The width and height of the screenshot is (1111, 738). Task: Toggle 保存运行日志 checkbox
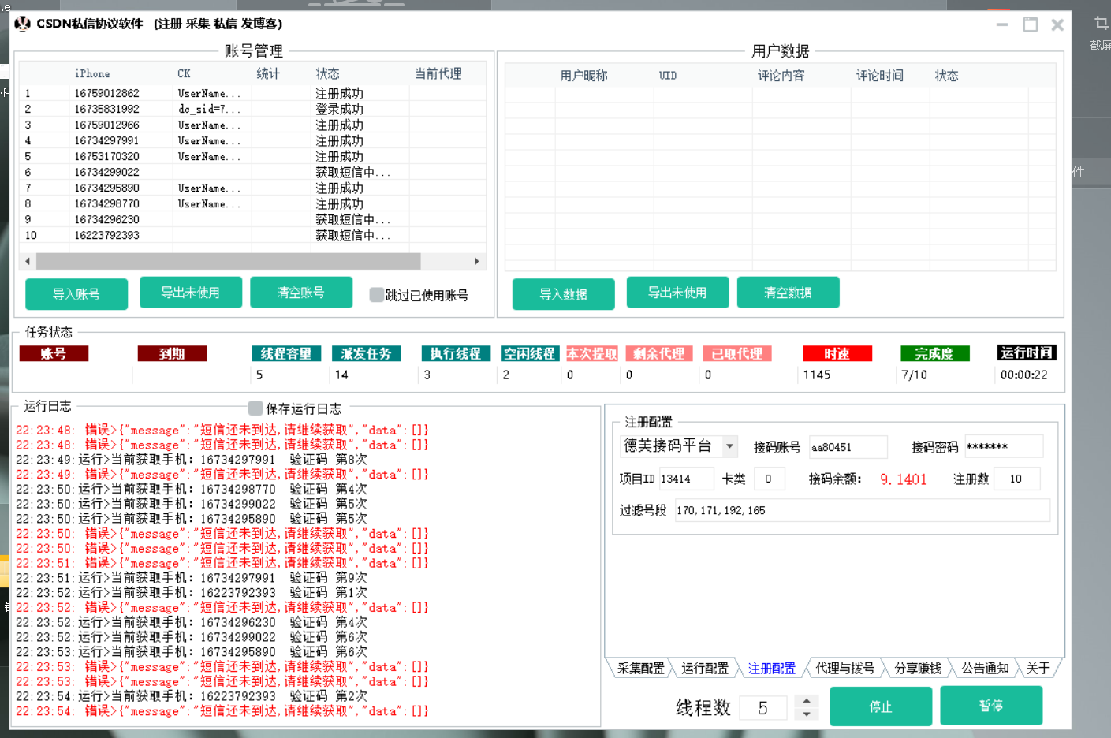point(255,408)
